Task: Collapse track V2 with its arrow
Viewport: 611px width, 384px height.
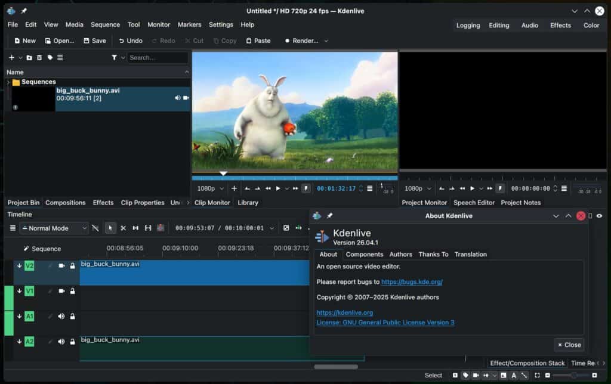Action: (x=19, y=265)
